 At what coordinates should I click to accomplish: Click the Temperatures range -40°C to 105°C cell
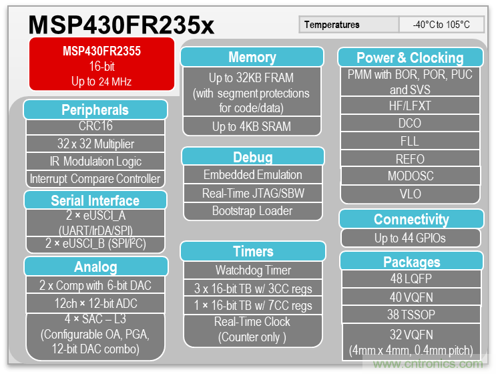pyautogui.click(x=441, y=25)
